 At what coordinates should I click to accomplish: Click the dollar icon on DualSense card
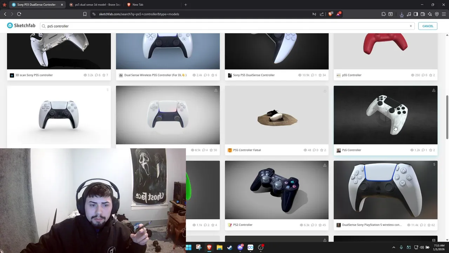pos(434,164)
